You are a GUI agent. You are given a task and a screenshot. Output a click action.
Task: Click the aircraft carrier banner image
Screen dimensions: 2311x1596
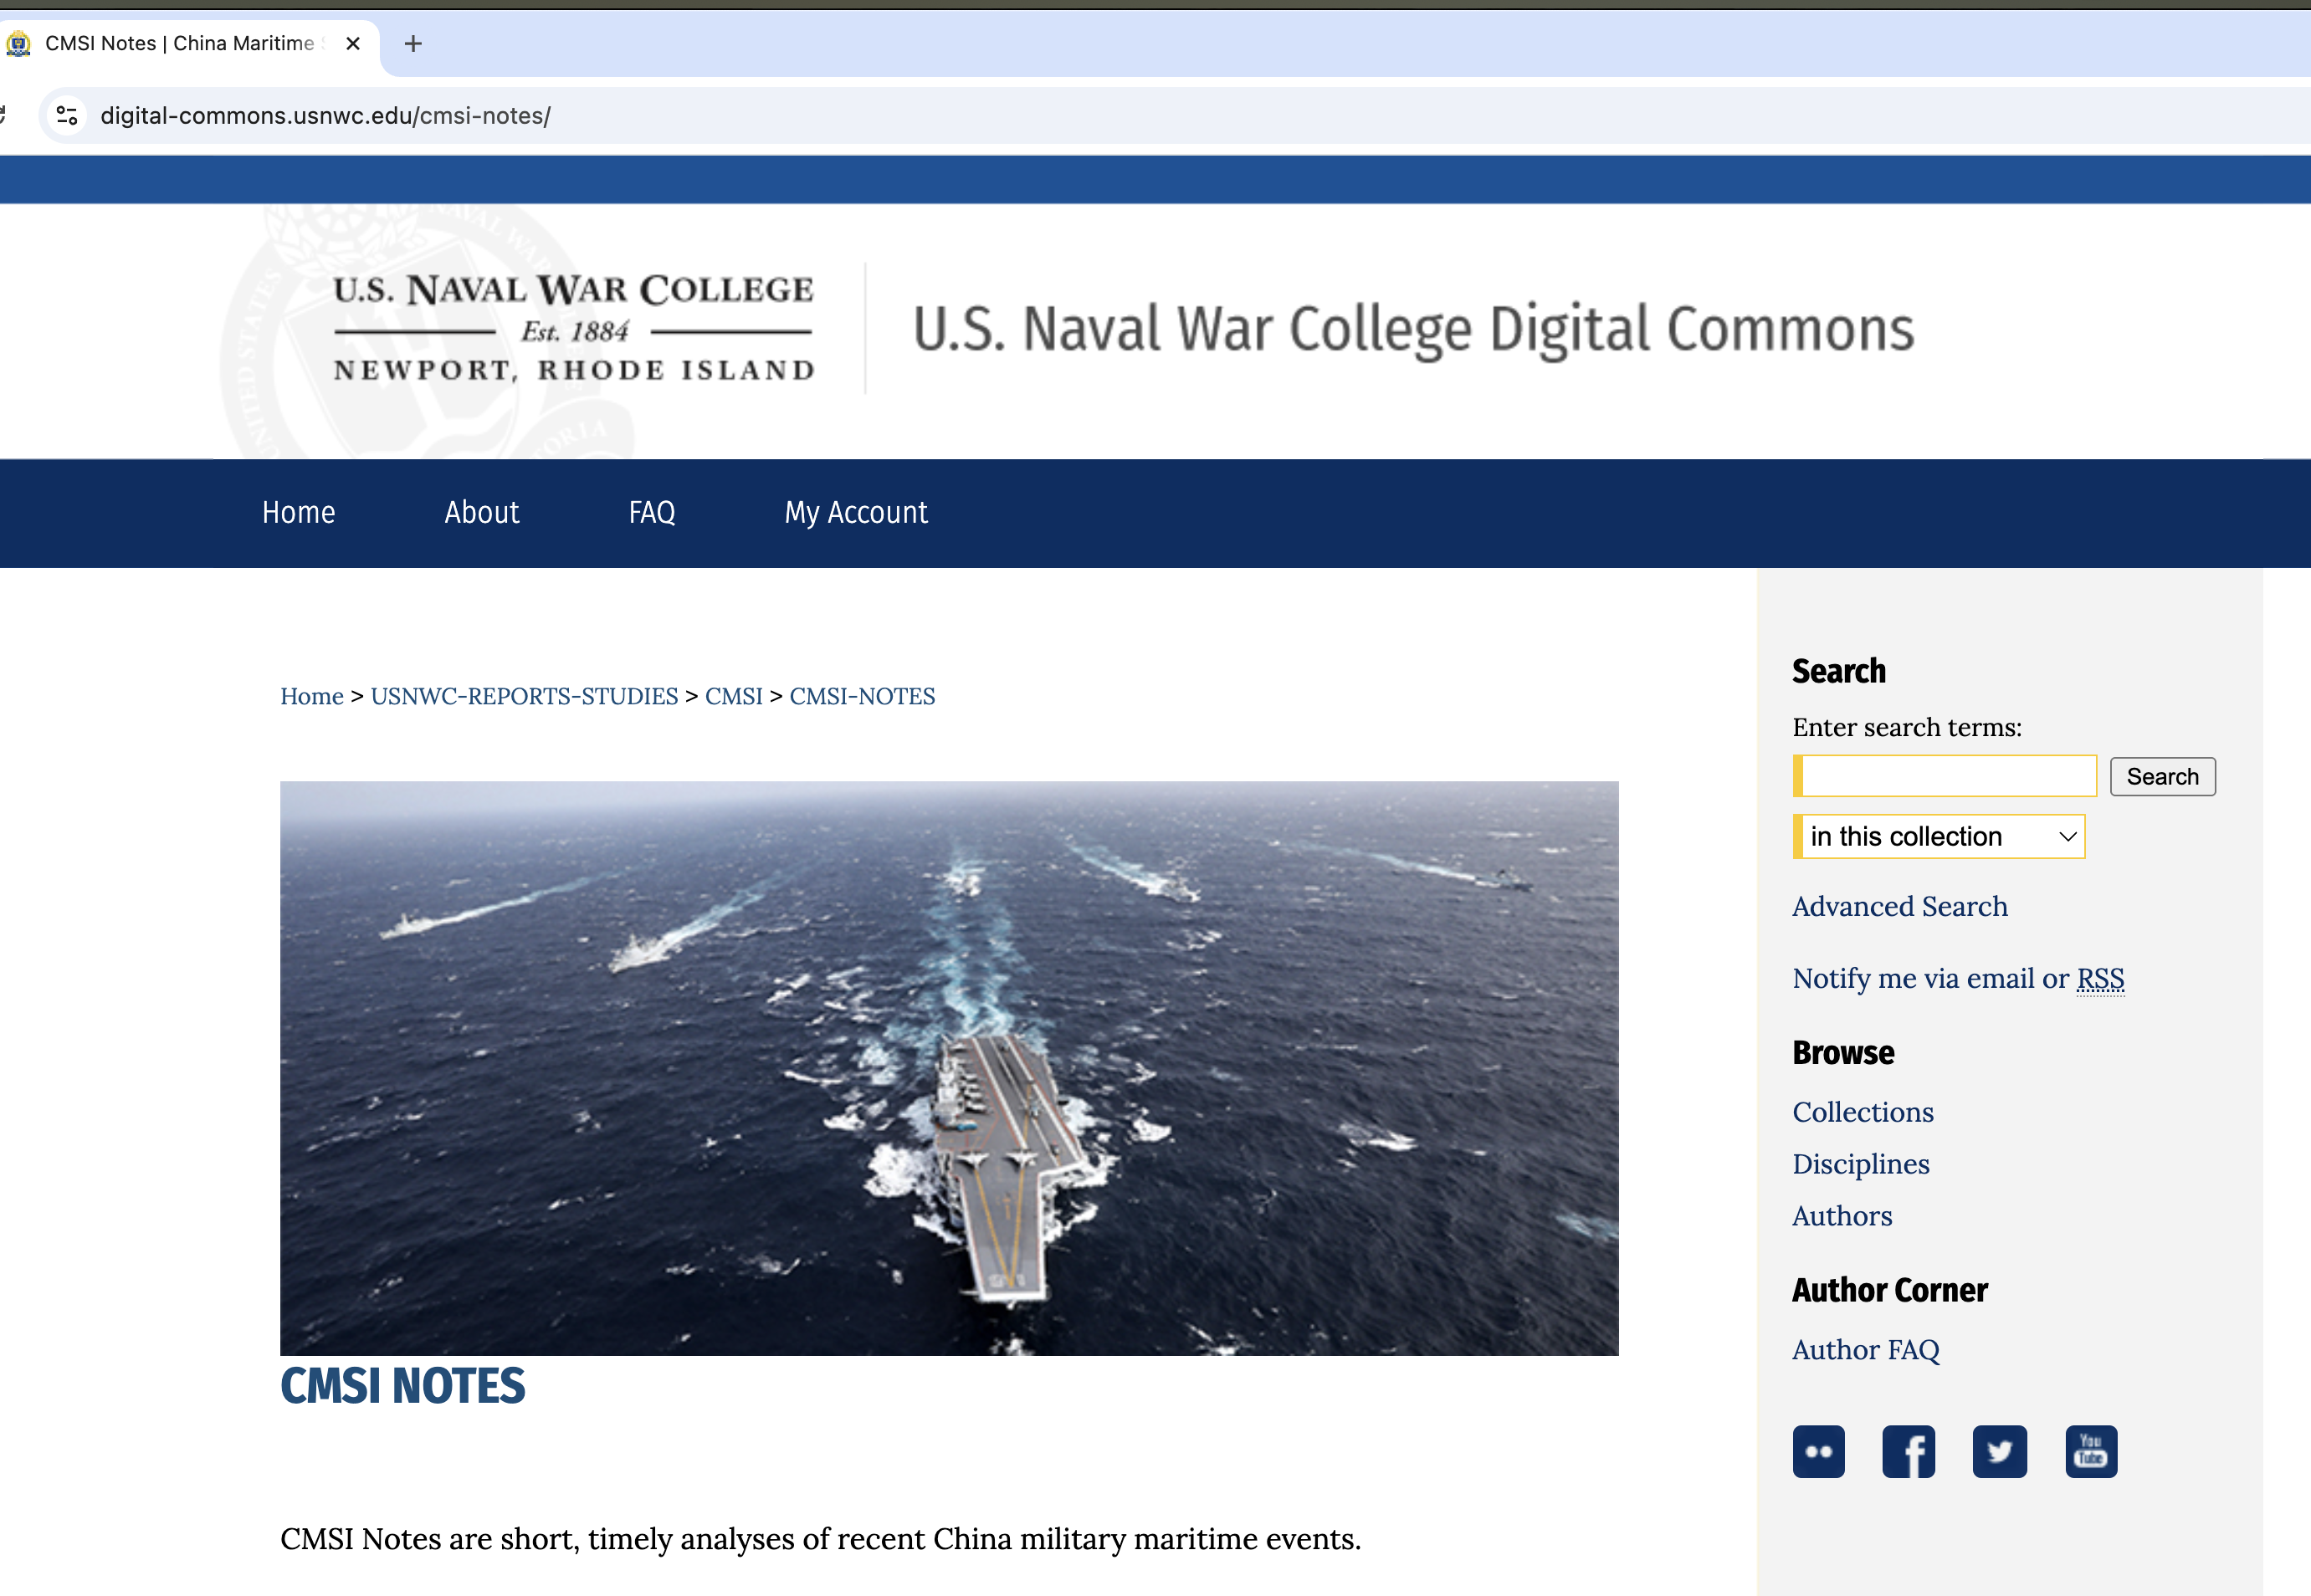pos(948,1067)
